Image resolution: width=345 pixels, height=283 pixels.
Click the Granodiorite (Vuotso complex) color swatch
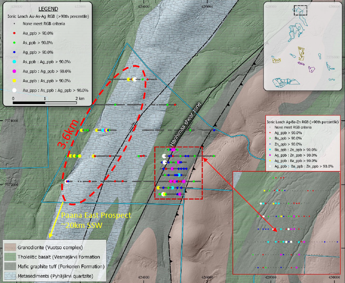point(10,247)
